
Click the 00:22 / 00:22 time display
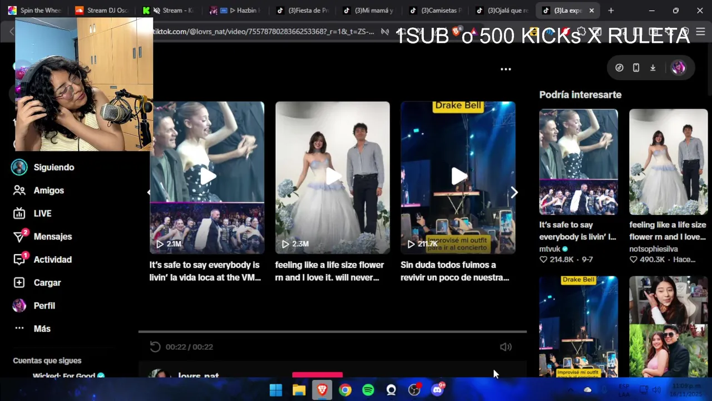(189, 347)
